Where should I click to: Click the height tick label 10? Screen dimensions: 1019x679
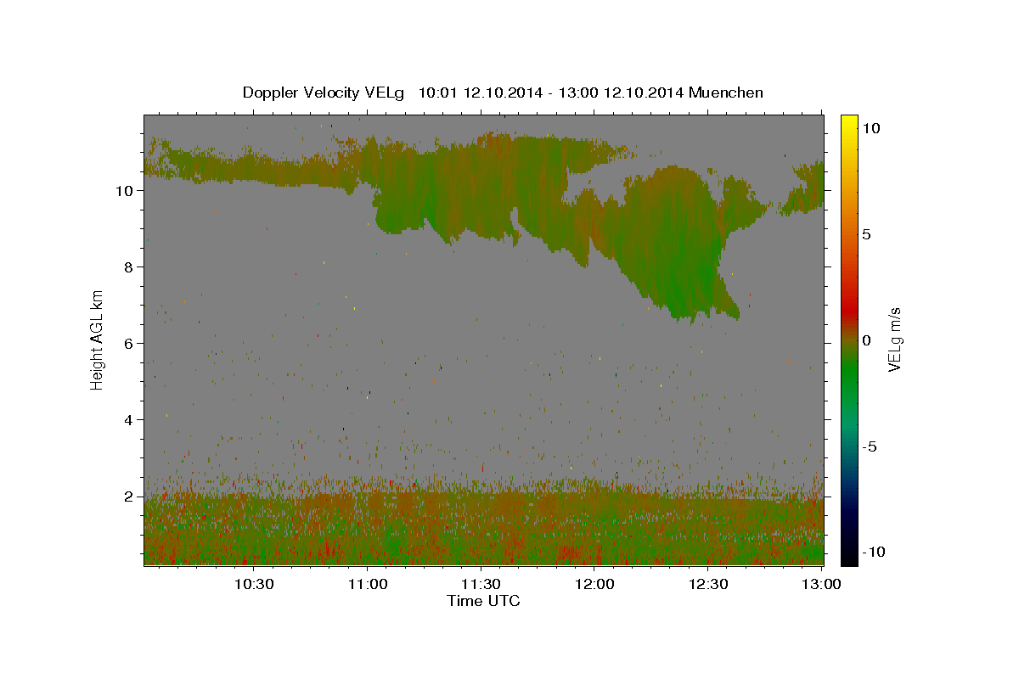point(126,191)
